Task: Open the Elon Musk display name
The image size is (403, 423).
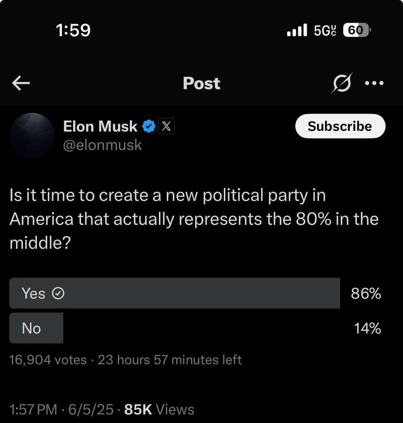Action: click(x=100, y=127)
